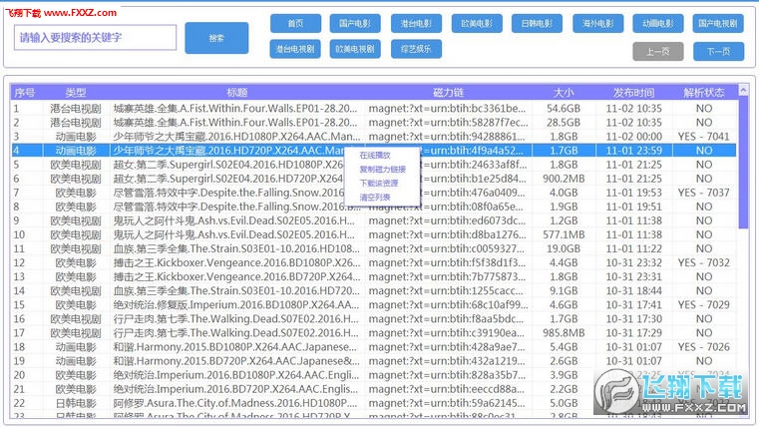The width and height of the screenshot is (759, 427).
Task: Click the 19.0GB size cell
Action: coord(564,248)
